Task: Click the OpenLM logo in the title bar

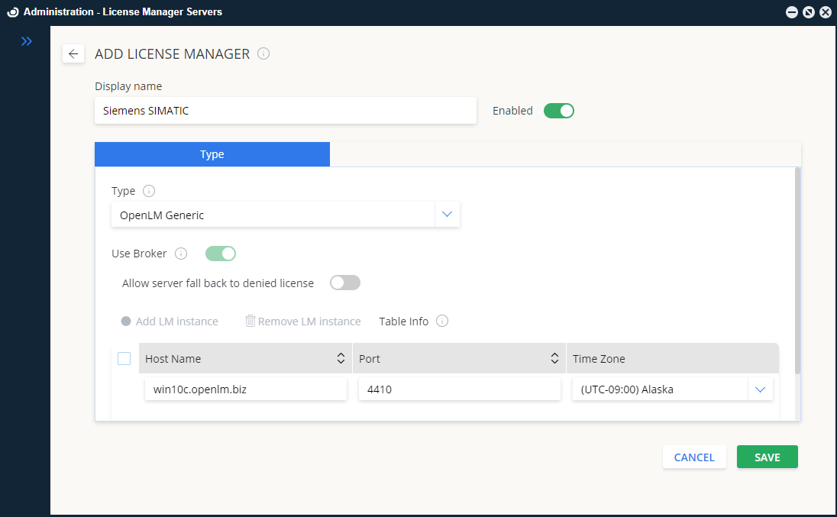Action: [12, 11]
